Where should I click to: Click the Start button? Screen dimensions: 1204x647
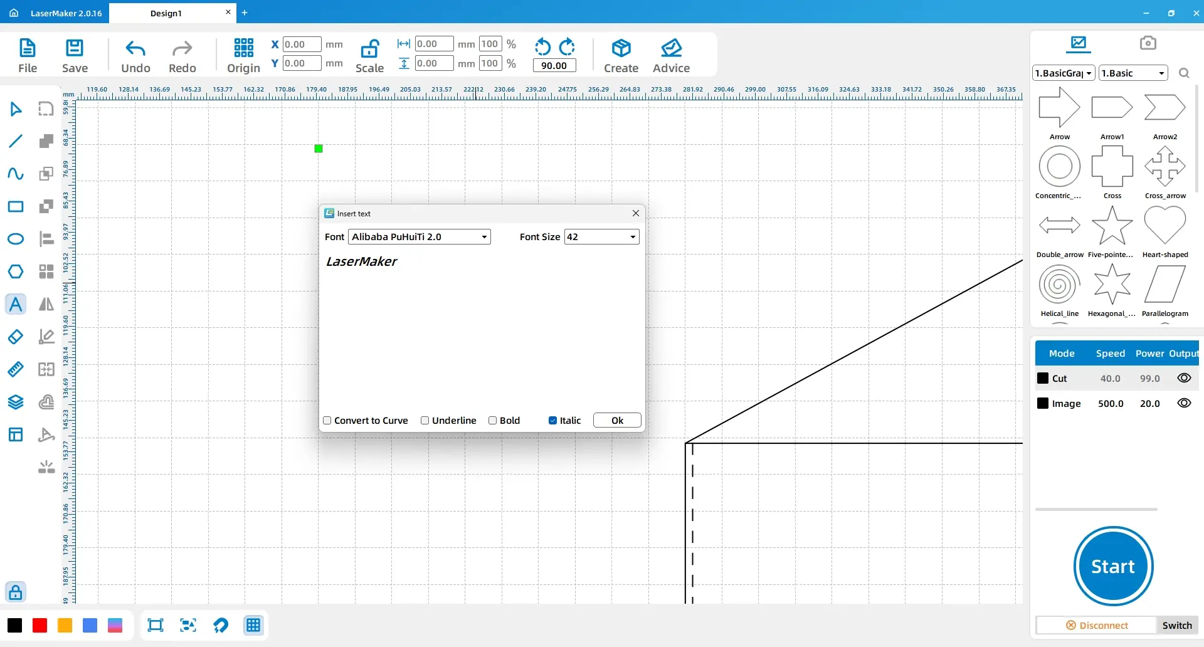1113,566
